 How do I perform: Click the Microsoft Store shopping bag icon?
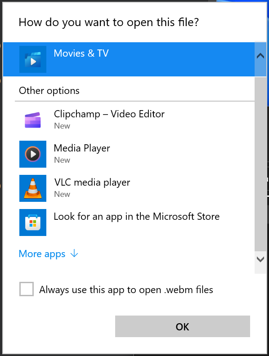[33, 222]
